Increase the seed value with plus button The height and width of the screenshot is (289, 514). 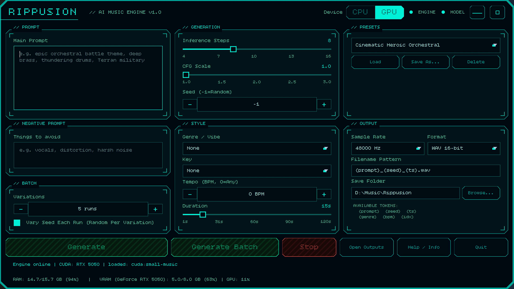tap(324, 104)
